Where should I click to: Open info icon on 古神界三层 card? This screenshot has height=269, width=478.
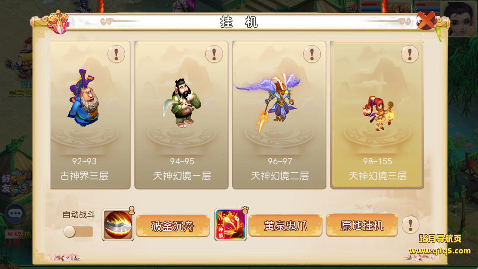pyautogui.click(x=116, y=54)
